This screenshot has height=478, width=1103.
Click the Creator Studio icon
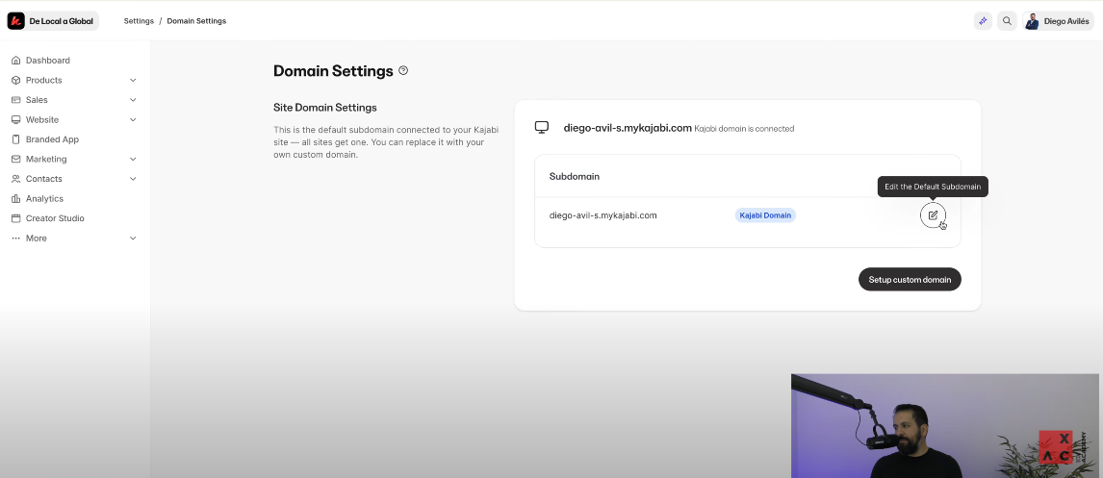click(x=16, y=218)
